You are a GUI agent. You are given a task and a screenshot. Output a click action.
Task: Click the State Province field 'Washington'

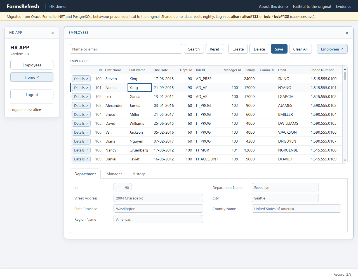pos(158,208)
